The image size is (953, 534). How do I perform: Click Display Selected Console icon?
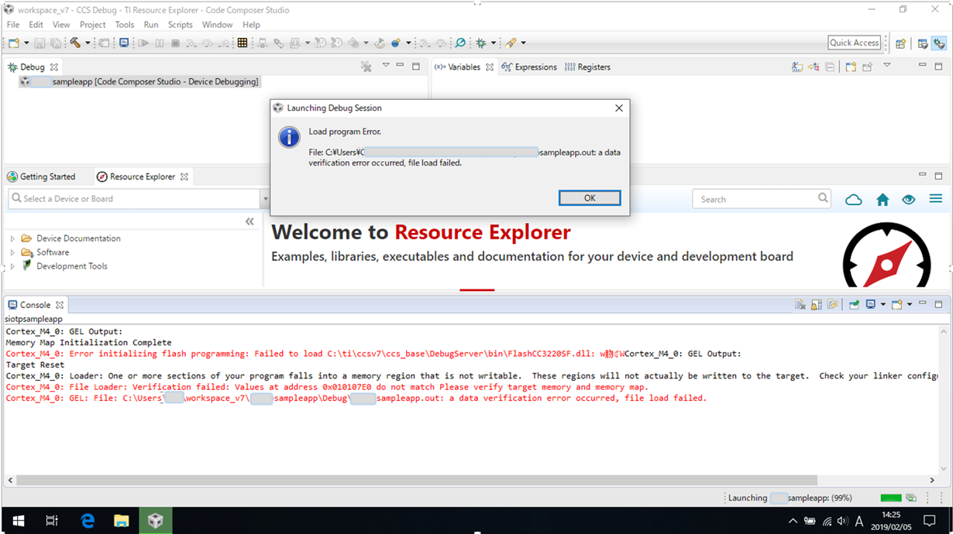tap(871, 304)
